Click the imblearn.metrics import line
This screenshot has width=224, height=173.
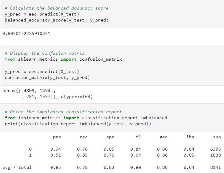[x=86, y=118]
